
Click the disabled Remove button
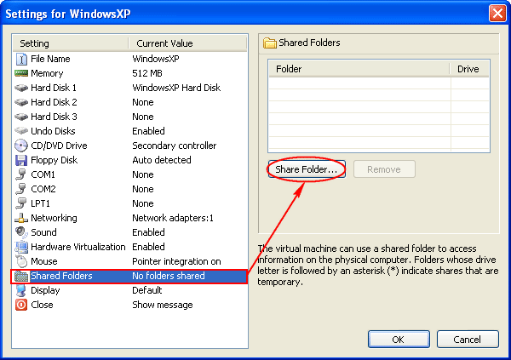tap(384, 169)
